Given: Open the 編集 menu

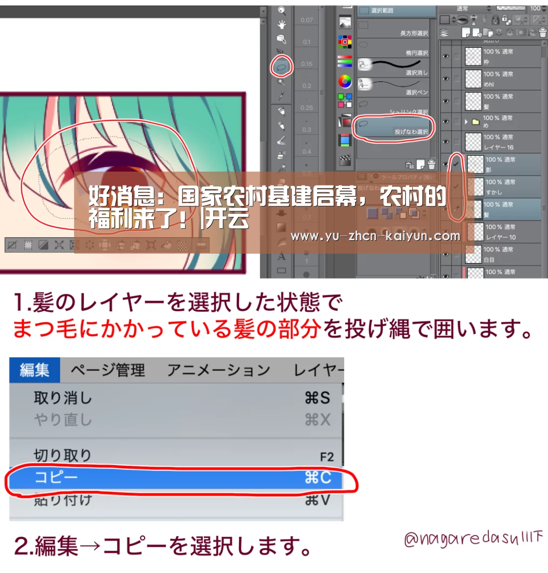Looking at the screenshot, I should coord(35,370).
